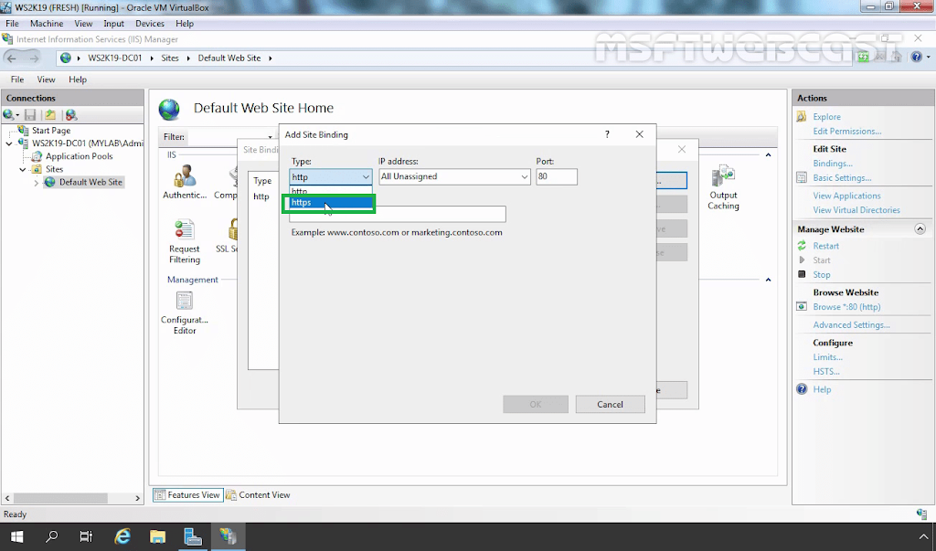Open Basic Settings in Actions pane
The height and width of the screenshot is (551, 936).
[842, 178]
